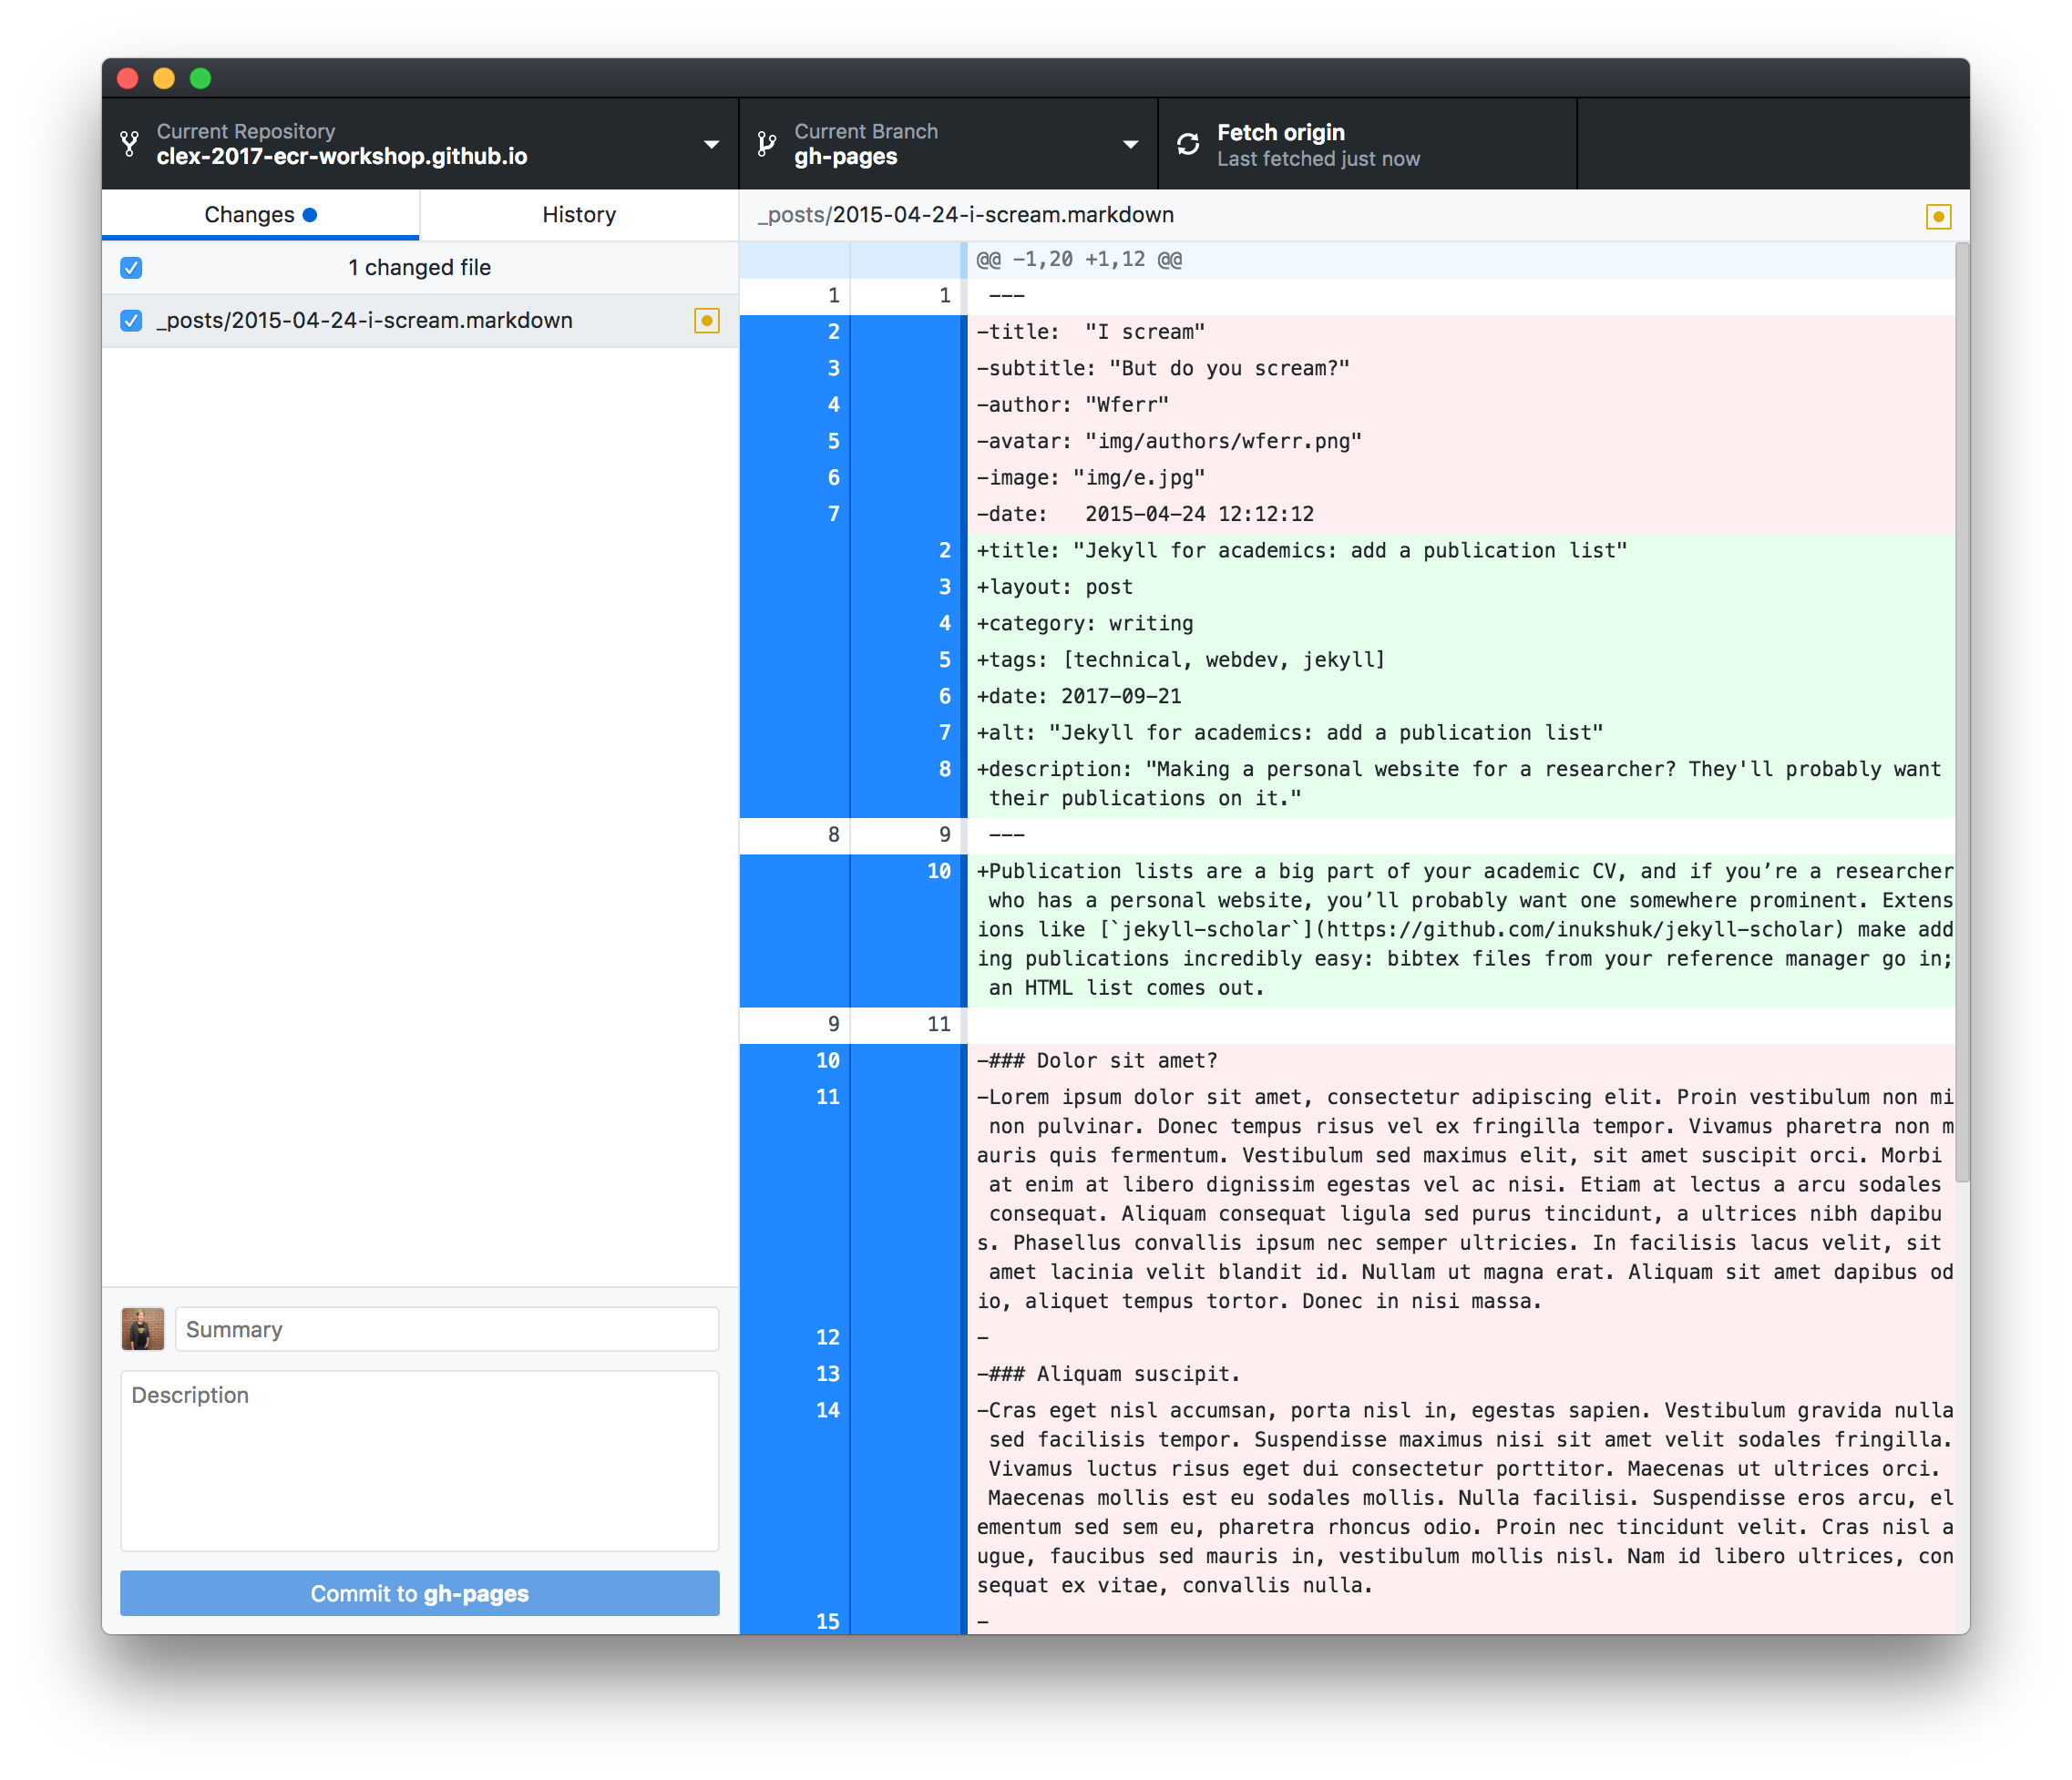Viewport: 2072px width, 1780px height.
Task: Click the blue dot indicator on Changes tab
Action: tap(310, 215)
